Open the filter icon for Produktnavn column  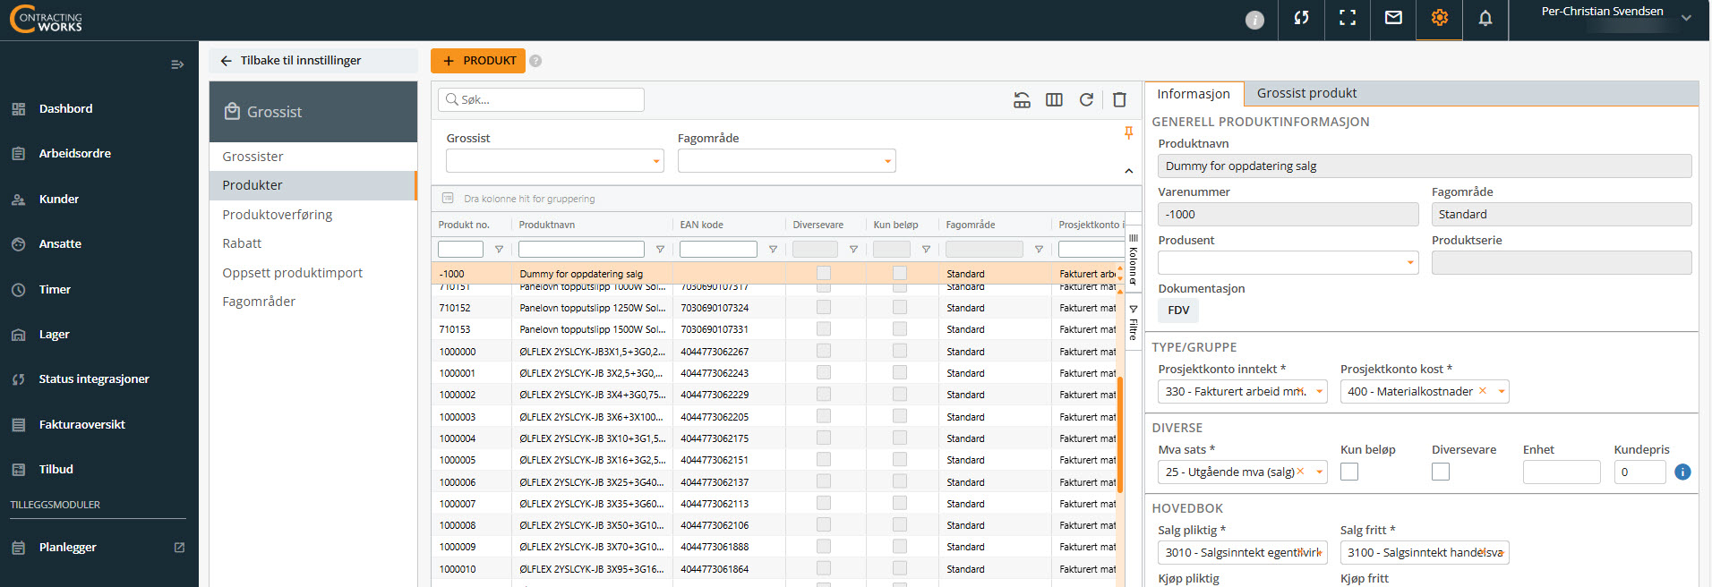660,250
